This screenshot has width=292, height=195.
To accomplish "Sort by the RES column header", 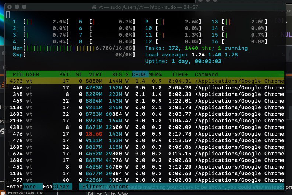I will coord(117,74).
